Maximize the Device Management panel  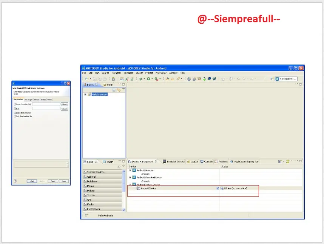tap(301, 161)
